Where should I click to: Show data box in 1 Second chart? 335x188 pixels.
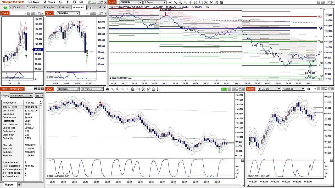(196, 2)
